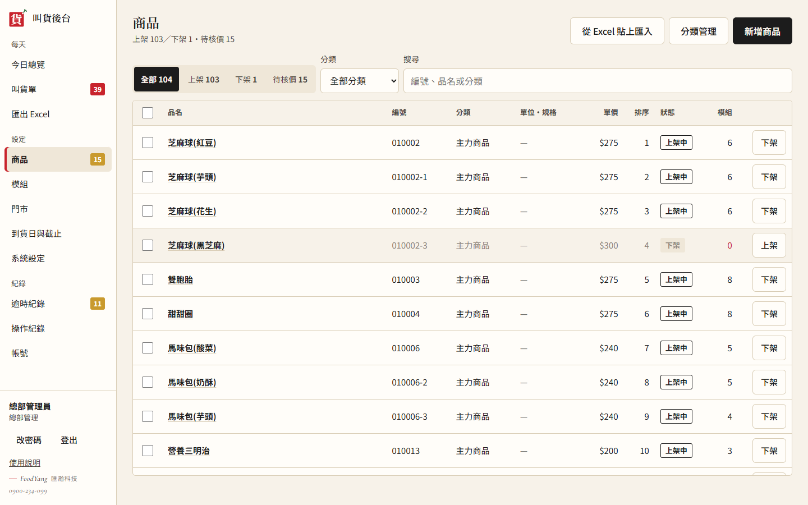808x505 pixels.
Task: View 逾時紀錄 in sidebar
Action: coord(58,304)
